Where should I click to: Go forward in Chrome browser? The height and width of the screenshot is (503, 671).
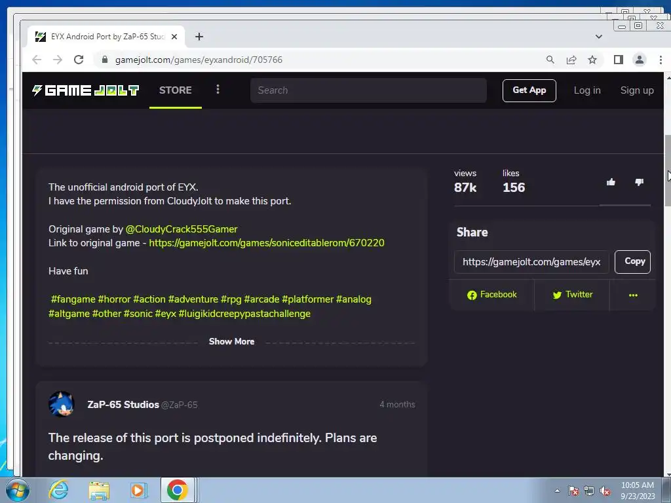pyautogui.click(x=58, y=60)
